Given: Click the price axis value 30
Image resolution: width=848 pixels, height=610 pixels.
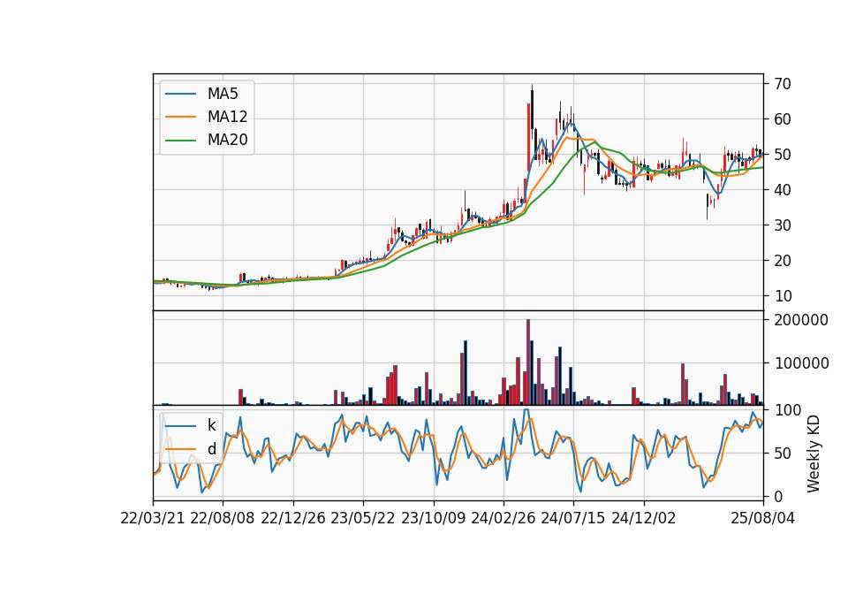Looking at the screenshot, I should [783, 225].
